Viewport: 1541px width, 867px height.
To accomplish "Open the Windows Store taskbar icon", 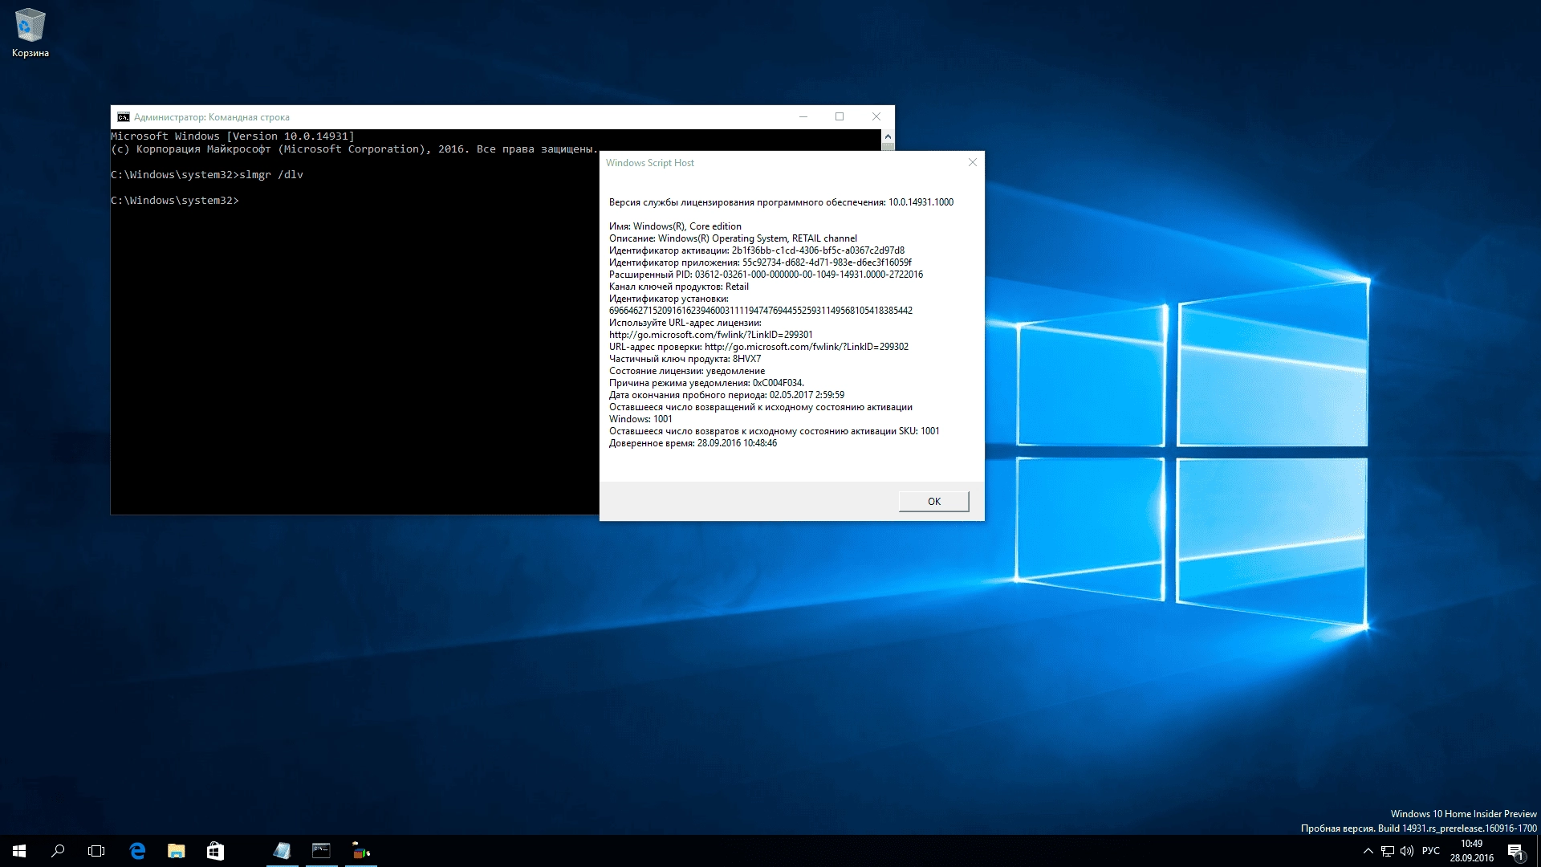I will (x=215, y=851).
